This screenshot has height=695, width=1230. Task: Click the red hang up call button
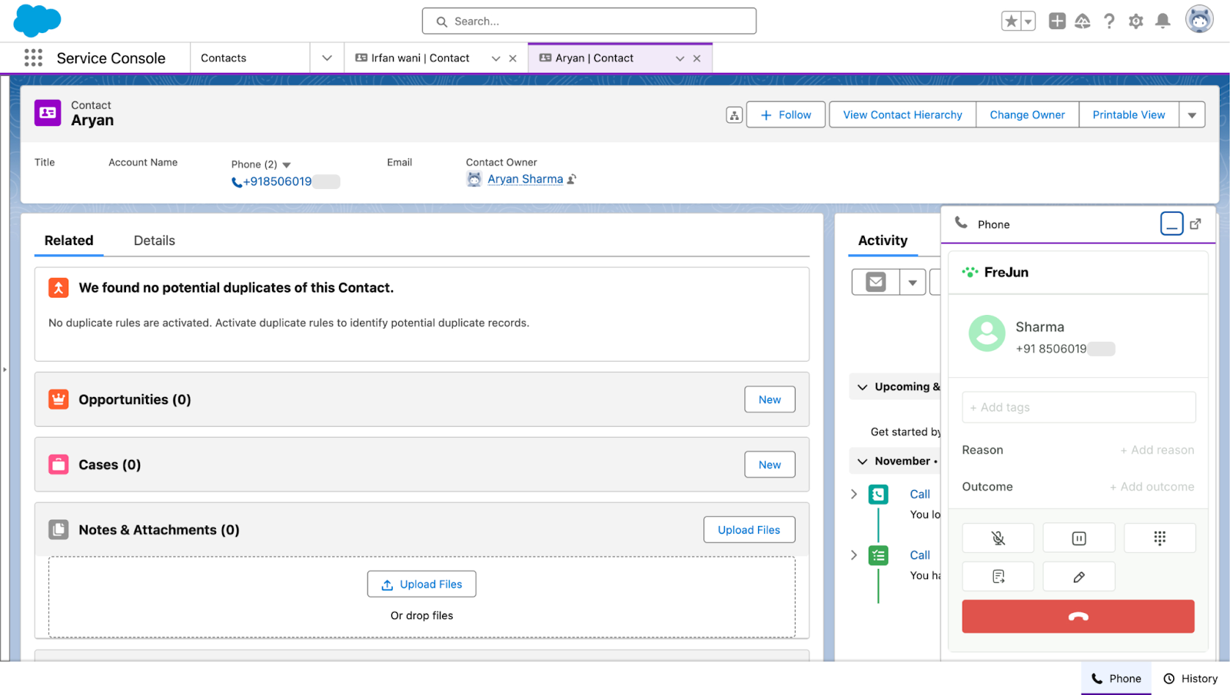click(x=1078, y=617)
